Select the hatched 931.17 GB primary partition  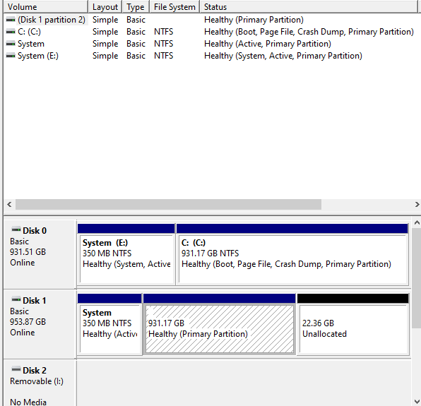pos(220,324)
